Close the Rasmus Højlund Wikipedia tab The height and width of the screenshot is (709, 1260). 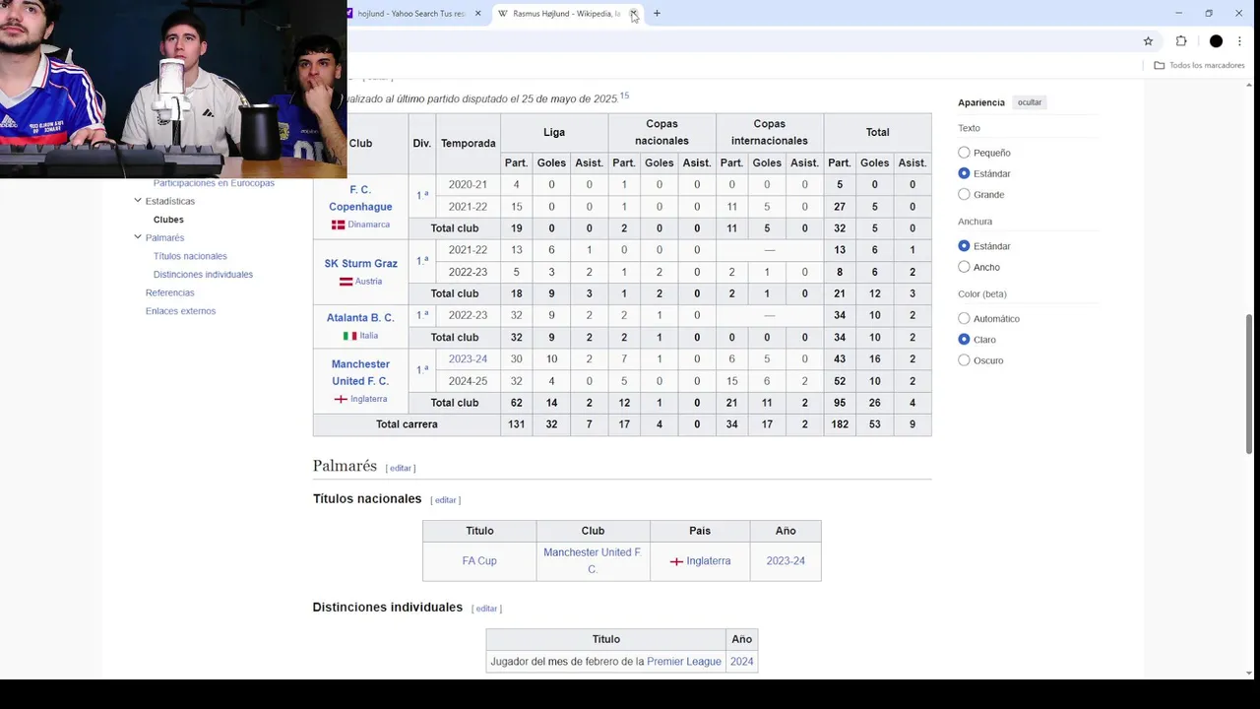pyautogui.click(x=634, y=14)
